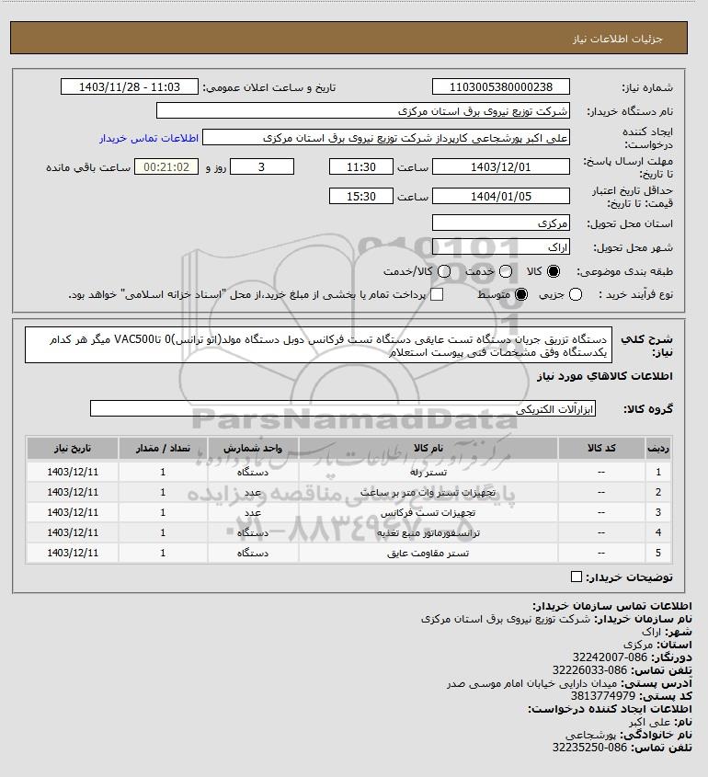Click the تاریخ نیاز column header
This screenshot has height=777, width=708.
click(x=73, y=448)
